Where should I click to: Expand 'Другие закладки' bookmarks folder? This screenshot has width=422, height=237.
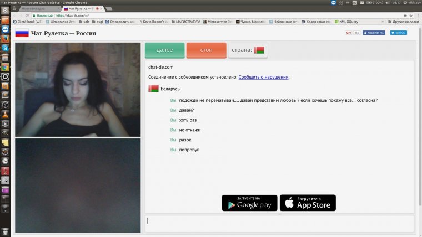(403, 22)
